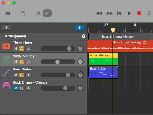The image size is (153, 115).
Task: Click the Vocal Melody pan knob
Action: coord(81,62)
